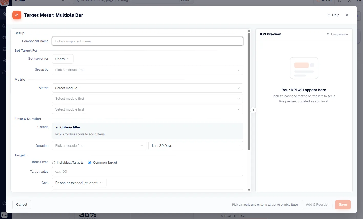Click the form vertical scrollbar thumb

pyautogui.click(x=249, y=92)
